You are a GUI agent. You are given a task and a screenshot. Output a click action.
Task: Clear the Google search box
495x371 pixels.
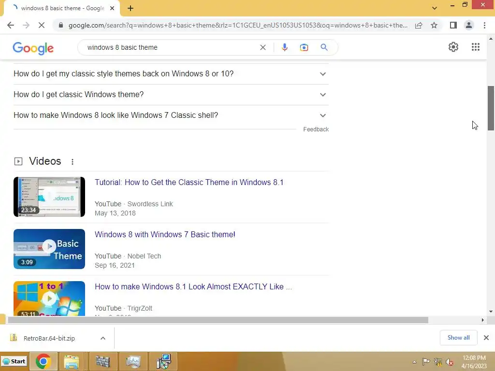262,47
